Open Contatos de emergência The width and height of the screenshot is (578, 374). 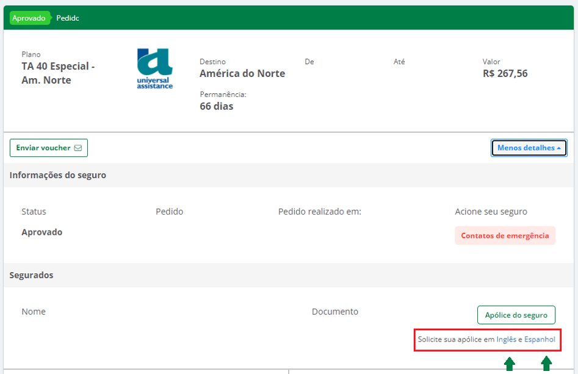pos(505,236)
